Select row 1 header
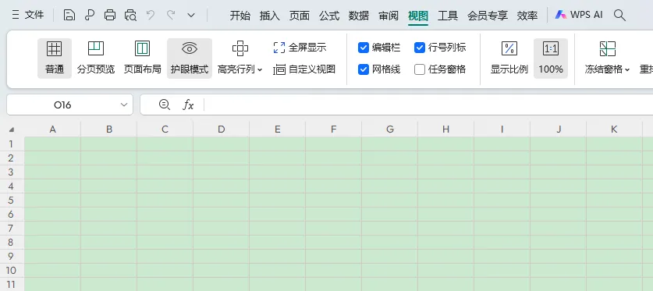Viewport: 653px width, 291px height. [12, 144]
